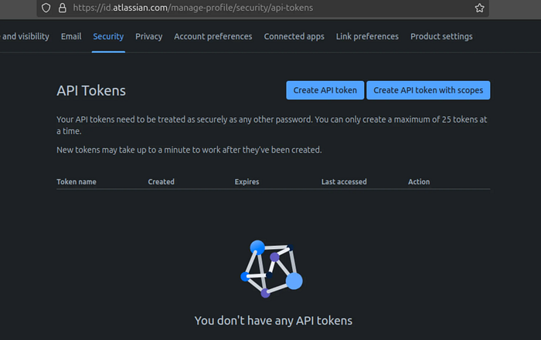Click the Token name column header
The image size is (541, 340).
click(77, 182)
